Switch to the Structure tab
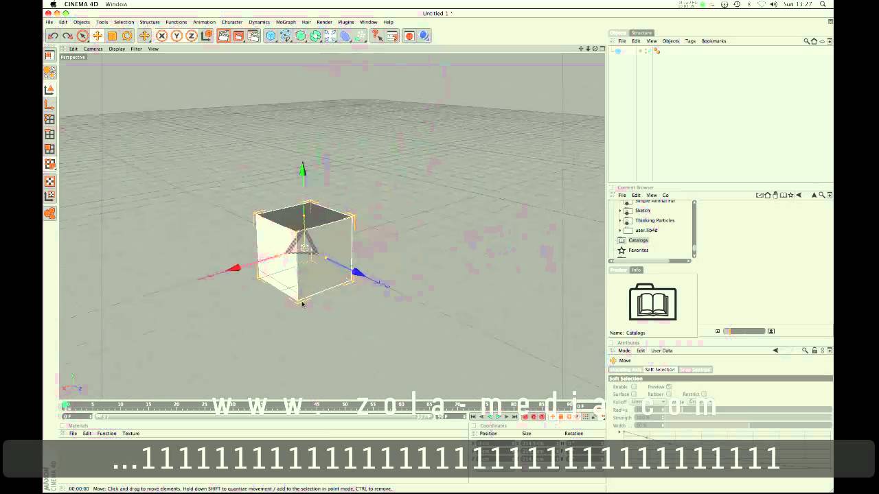Image resolution: width=879 pixels, height=494 pixels. coord(641,33)
